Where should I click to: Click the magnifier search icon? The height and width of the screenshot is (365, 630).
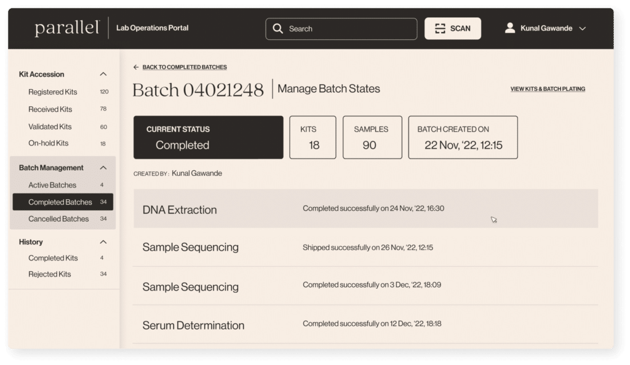pyautogui.click(x=277, y=29)
